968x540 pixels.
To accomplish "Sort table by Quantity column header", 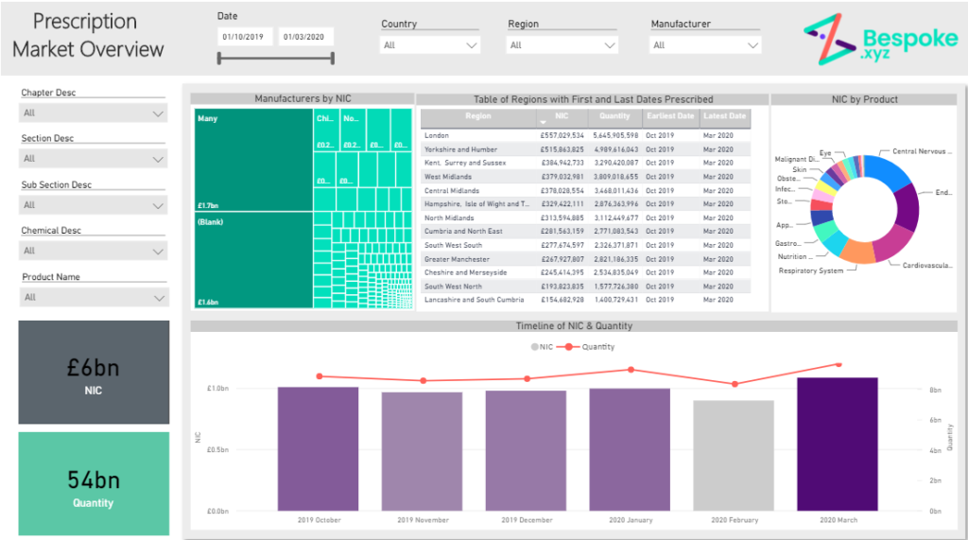I will pyautogui.click(x=614, y=116).
